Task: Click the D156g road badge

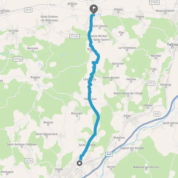Action: coord(18,59)
